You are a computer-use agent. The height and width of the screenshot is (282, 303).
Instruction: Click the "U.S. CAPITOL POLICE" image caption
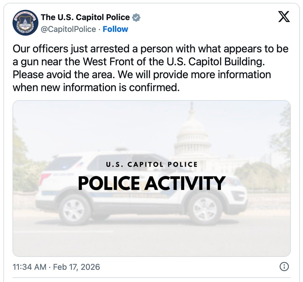click(x=151, y=164)
